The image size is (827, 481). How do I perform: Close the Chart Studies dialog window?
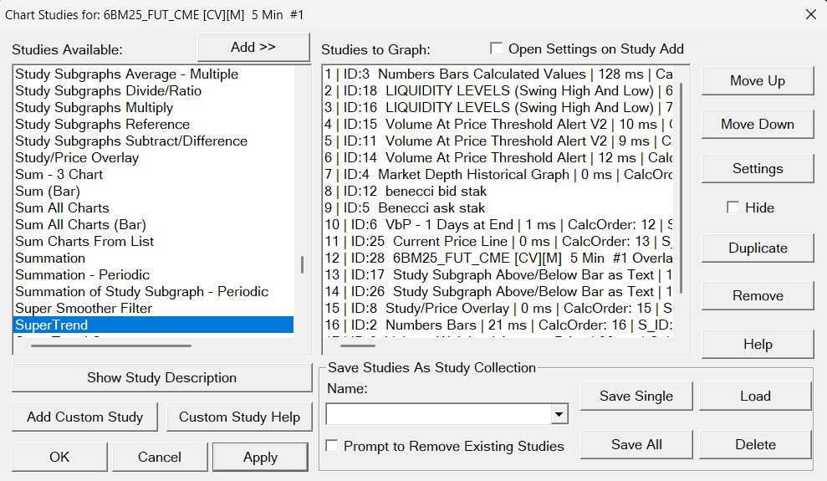point(809,14)
